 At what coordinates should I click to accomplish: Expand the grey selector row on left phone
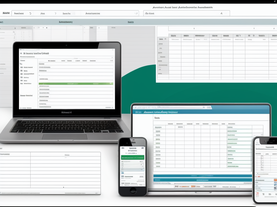pyautogui.click(x=133, y=170)
